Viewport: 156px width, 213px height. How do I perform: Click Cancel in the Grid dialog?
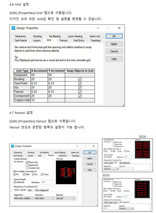point(114,51)
